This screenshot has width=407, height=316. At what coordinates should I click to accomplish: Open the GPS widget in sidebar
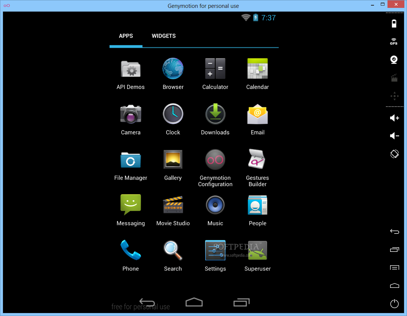394,42
